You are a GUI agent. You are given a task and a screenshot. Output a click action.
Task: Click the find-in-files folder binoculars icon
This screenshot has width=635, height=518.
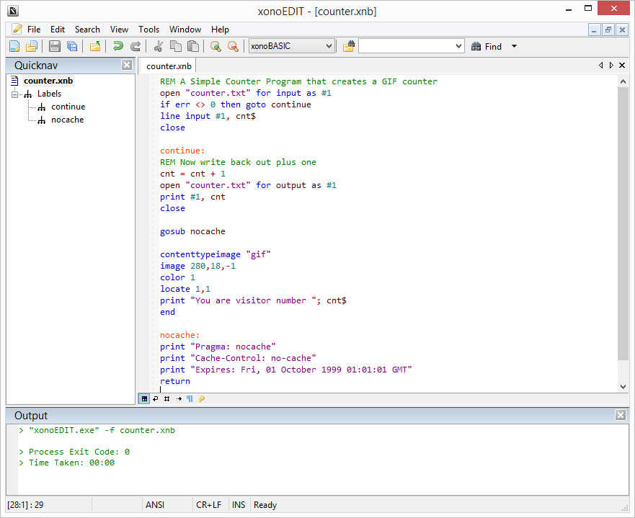click(x=349, y=47)
